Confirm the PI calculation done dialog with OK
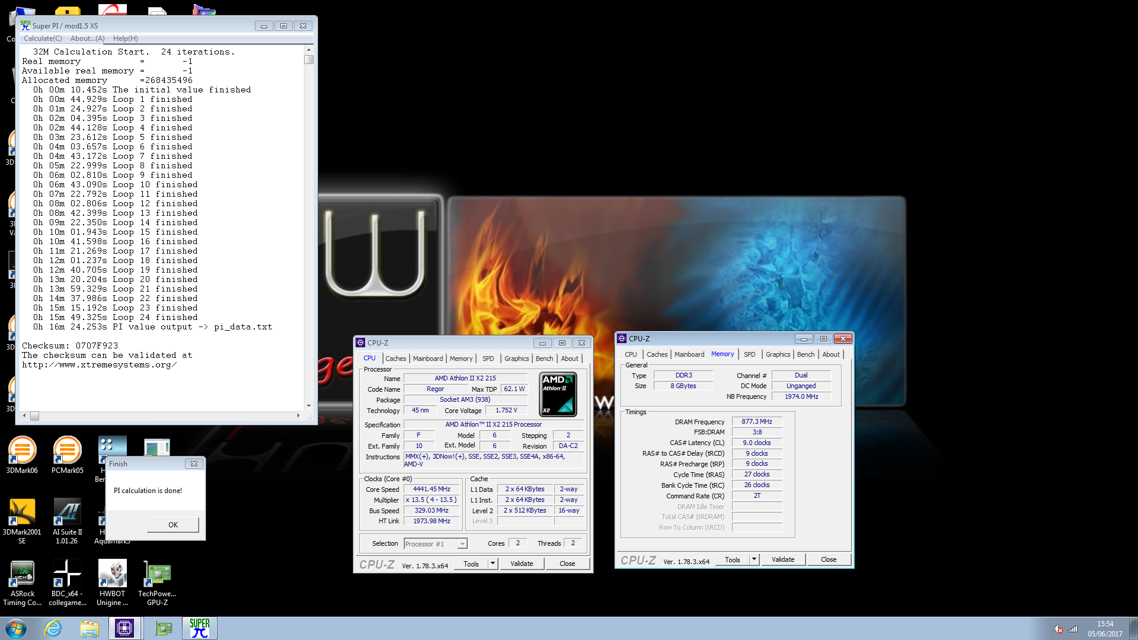The height and width of the screenshot is (640, 1138). tap(173, 525)
